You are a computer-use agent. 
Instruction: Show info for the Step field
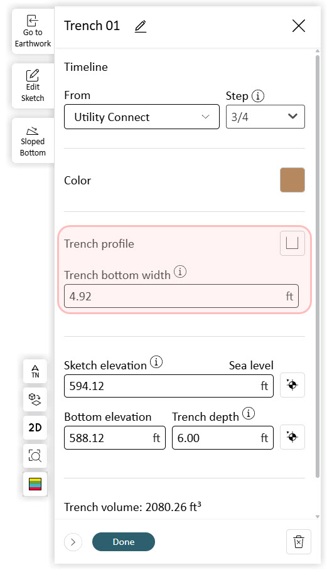[x=258, y=96]
